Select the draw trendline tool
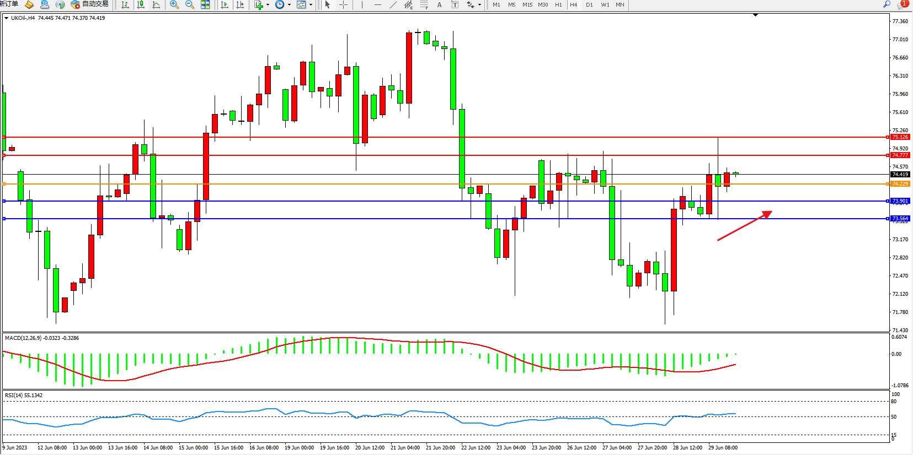The width and height of the screenshot is (913, 455). pos(393,4)
